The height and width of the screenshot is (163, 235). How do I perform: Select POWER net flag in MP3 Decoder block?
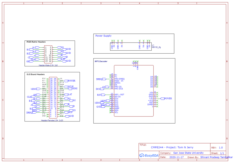click(x=166, y=99)
